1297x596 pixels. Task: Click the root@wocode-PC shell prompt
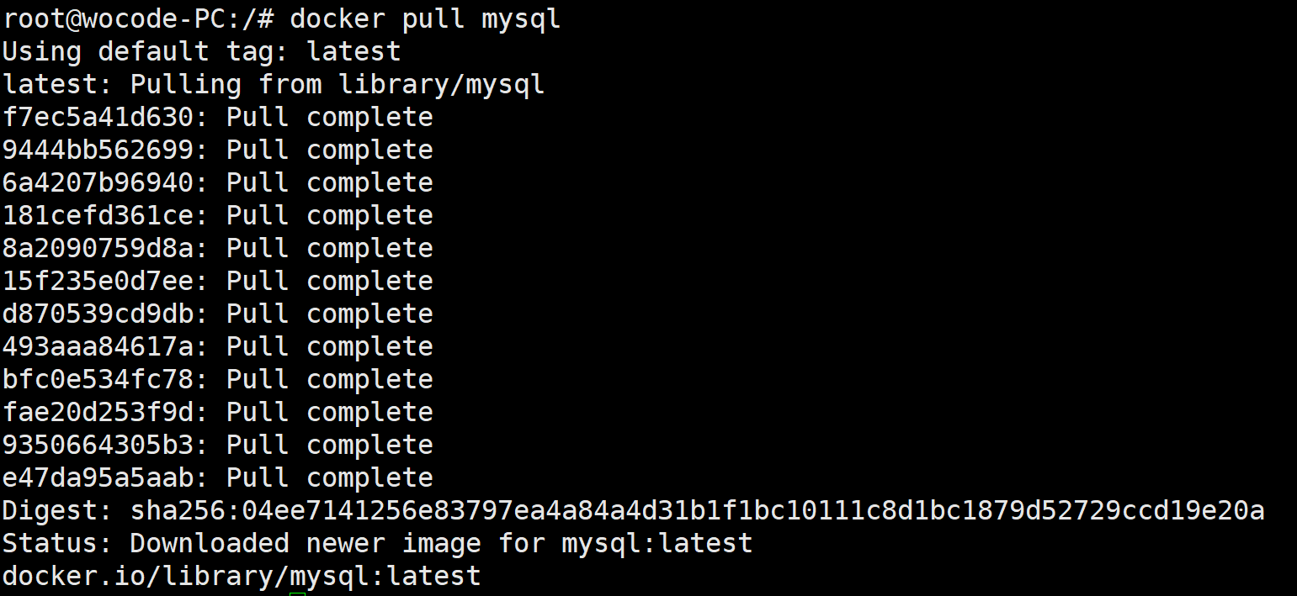pyautogui.click(x=137, y=18)
